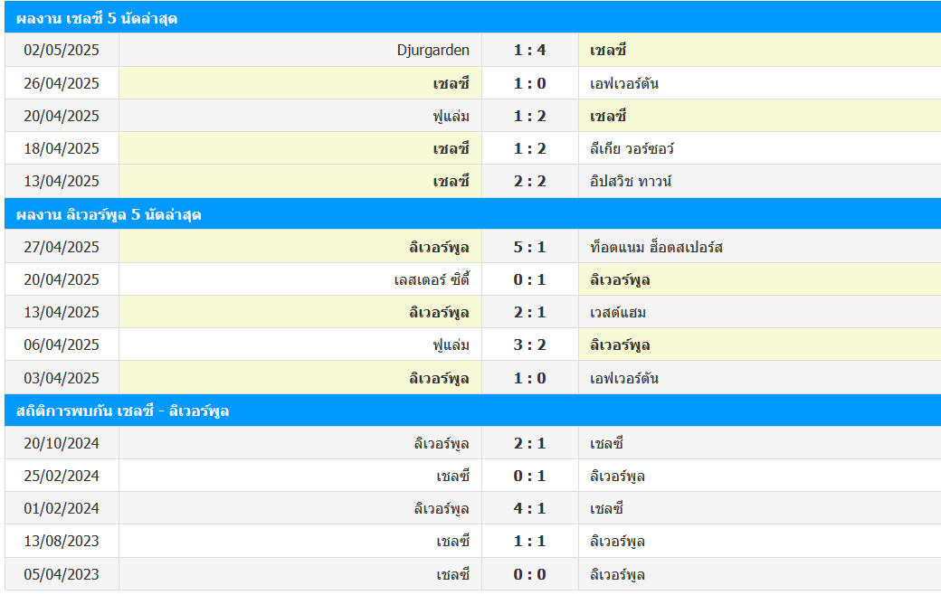
Task: Click the ท็อตแนม ฮ็อตสเปอร์ส team name
Action: click(x=656, y=247)
